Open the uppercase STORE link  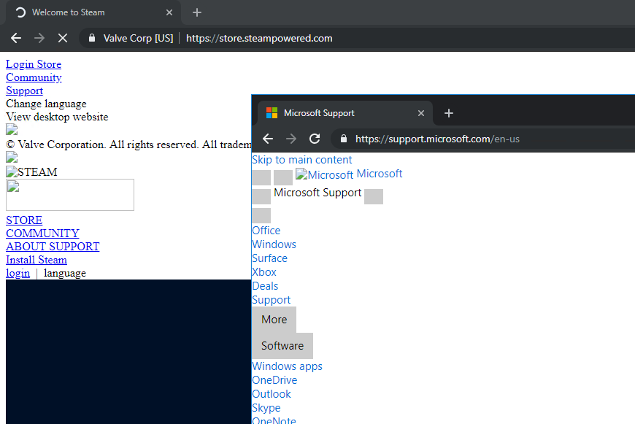click(x=24, y=220)
